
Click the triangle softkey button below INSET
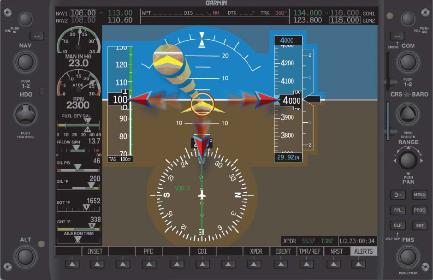tap(97, 264)
